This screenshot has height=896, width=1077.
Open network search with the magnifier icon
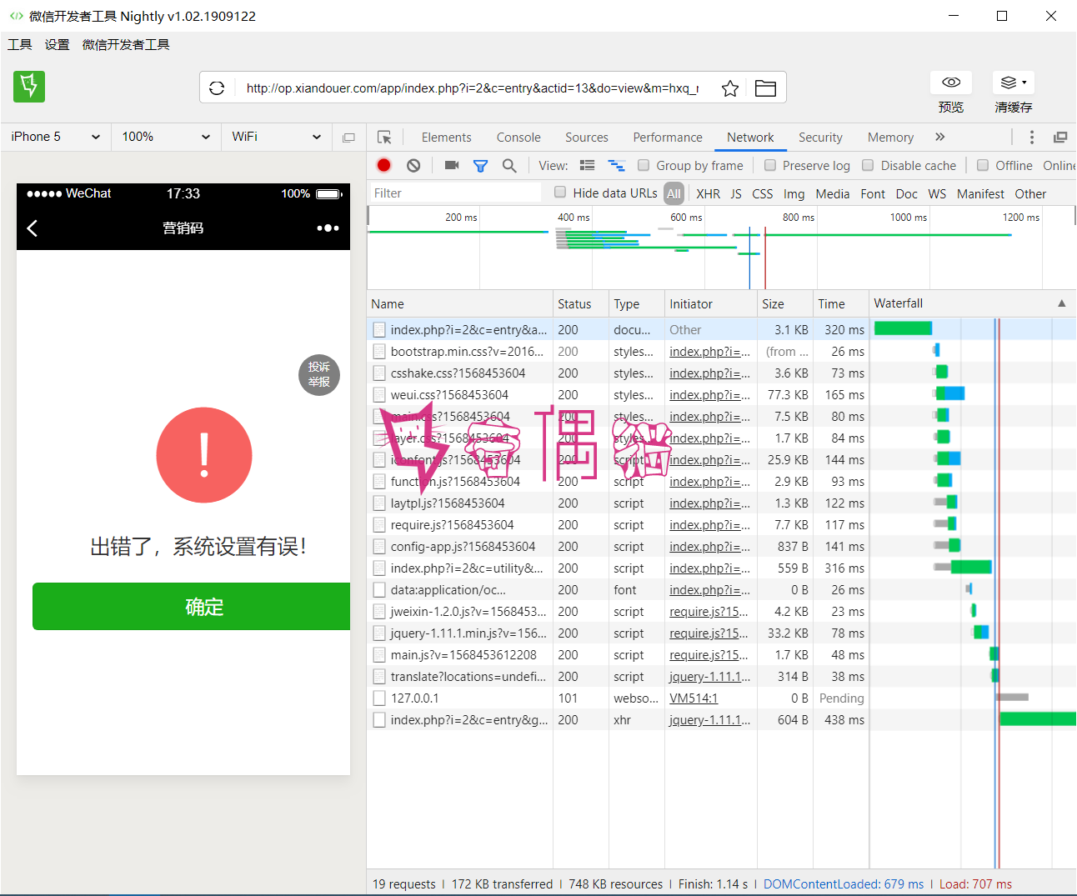(x=509, y=166)
